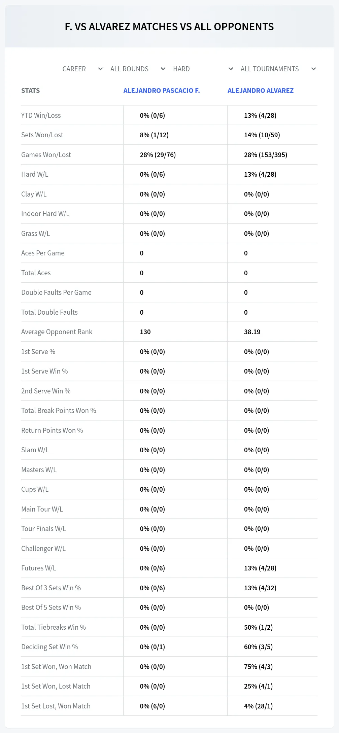Click the YTD Win/Loss row label
339x733 pixels.
pos(41,115)
